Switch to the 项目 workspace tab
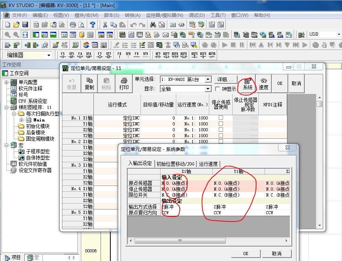Image resolution: width=342 pixels, height=261 pixels. coord(13,257)
